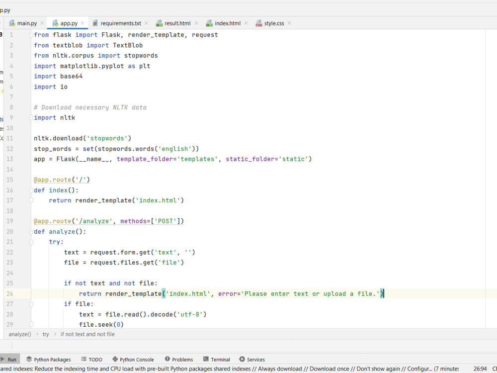Screen dimensions: 497x373
Task: Click the HTML file icon on index.html tab
Action: 209,23
